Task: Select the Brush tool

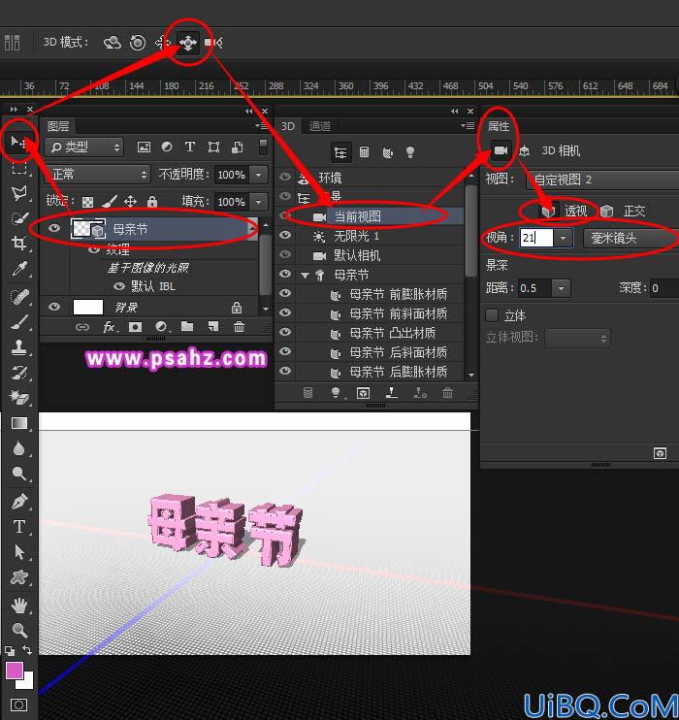Action: (18, 322)
